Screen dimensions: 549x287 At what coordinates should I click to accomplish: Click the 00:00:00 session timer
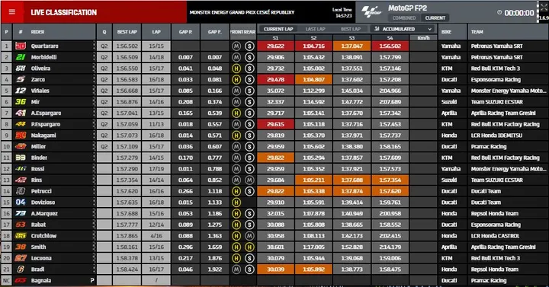pos(519,13)
